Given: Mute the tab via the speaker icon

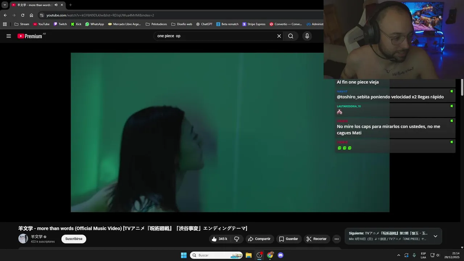Looking at the screenshot, I should point(56,5).
